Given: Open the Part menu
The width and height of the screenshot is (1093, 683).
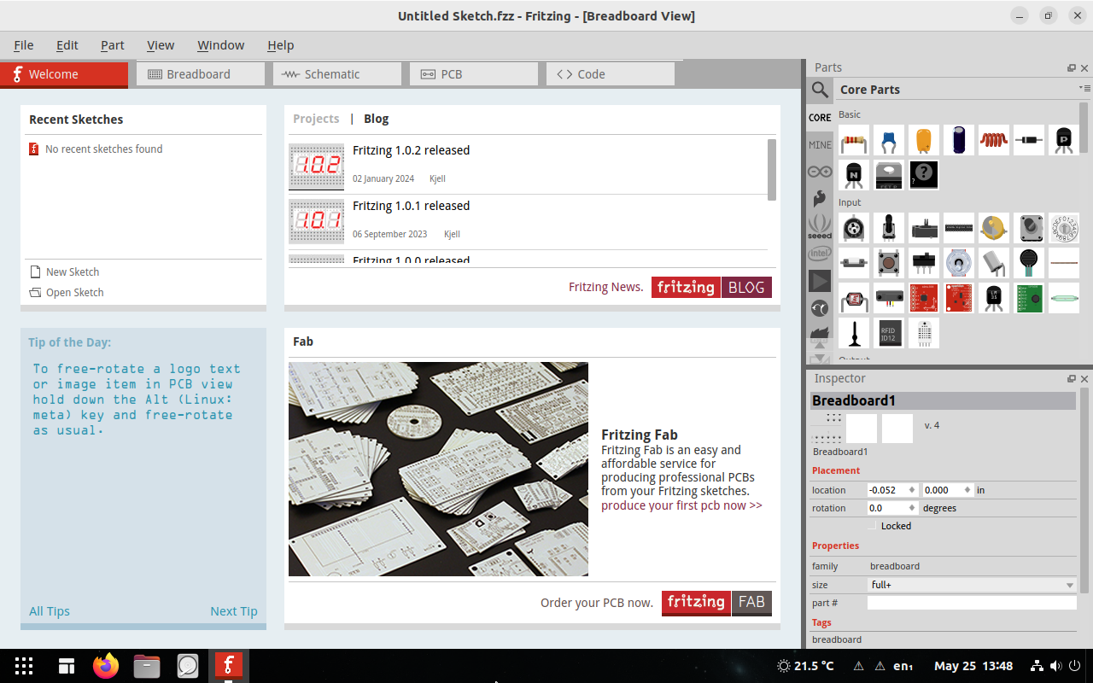Looking at the screenshot, I should pyautogui.click(x=113, y=45).
